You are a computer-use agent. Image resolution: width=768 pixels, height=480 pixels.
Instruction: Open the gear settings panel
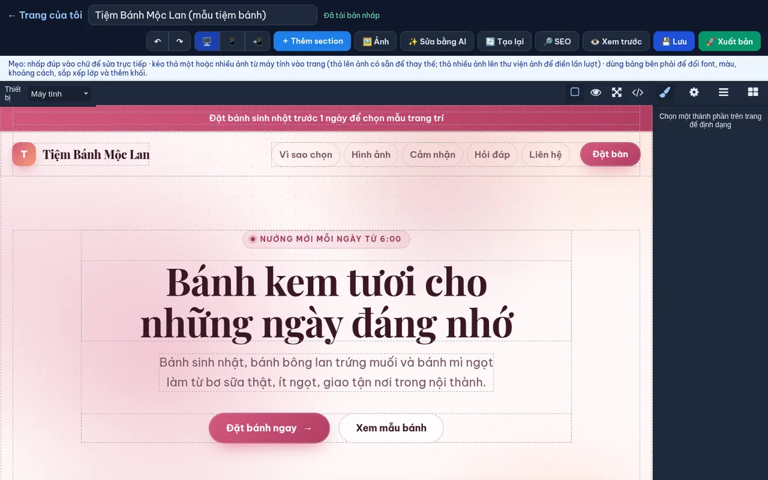point(694,92)
